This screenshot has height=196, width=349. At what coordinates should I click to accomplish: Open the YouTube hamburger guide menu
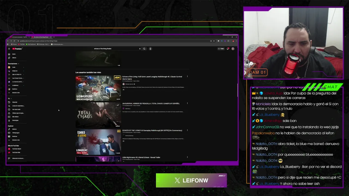click(x=9, y=49)
